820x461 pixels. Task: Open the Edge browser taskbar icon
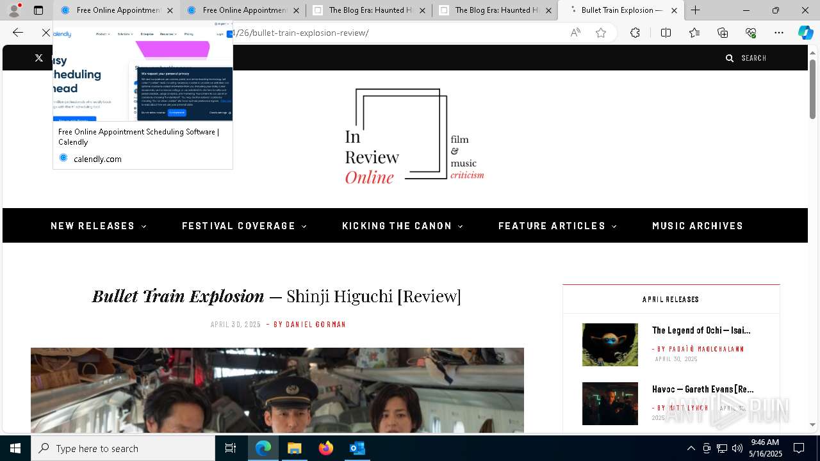pyautogui.click(x=263, y=448)
